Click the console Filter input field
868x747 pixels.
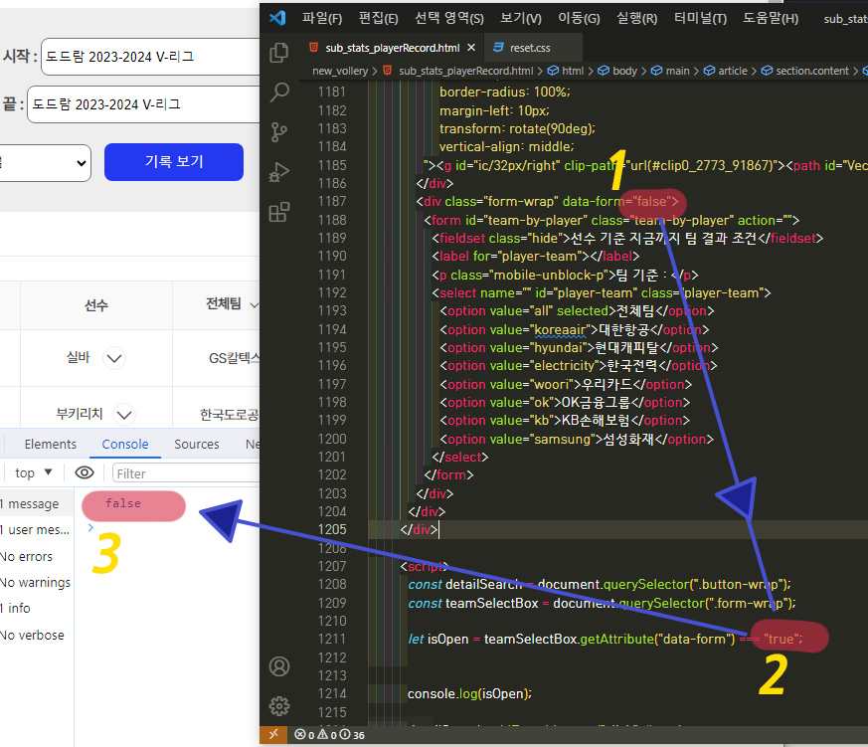tap(186, 473)
